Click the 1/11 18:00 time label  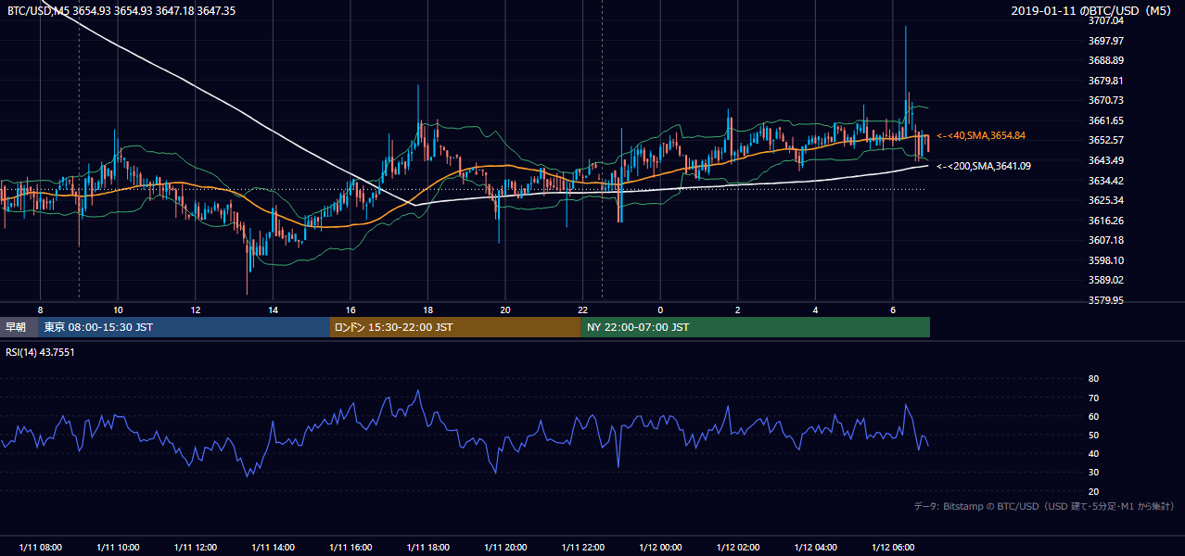[x=427, y=548]
